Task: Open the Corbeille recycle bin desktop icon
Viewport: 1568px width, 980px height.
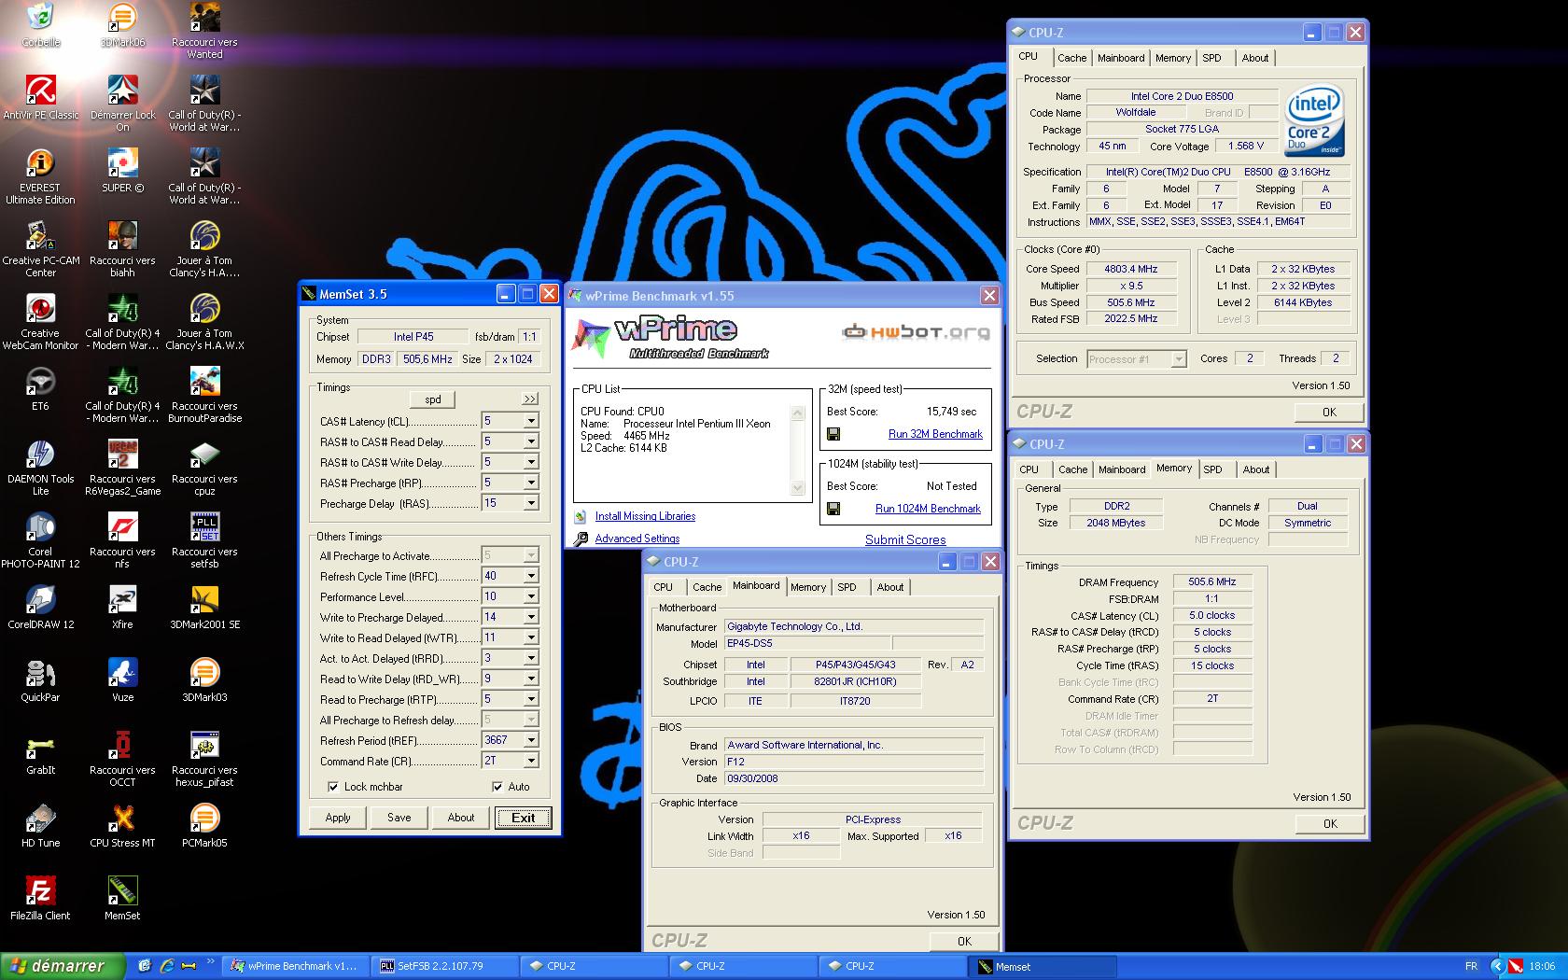Action: (40, 25)
